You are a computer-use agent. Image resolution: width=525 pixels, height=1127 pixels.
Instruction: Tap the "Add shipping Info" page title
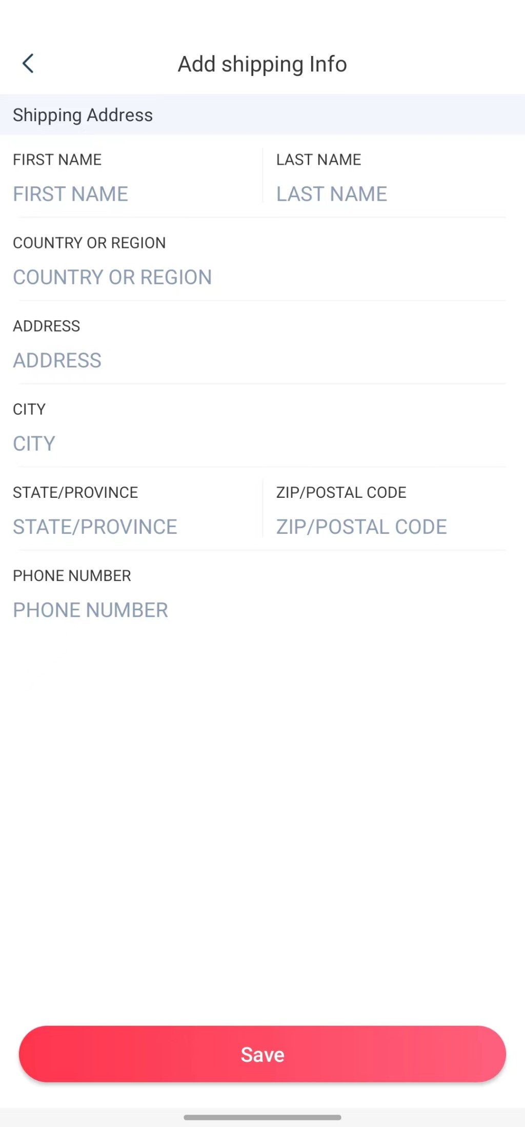pyautogui.click(x=262, y=64)
